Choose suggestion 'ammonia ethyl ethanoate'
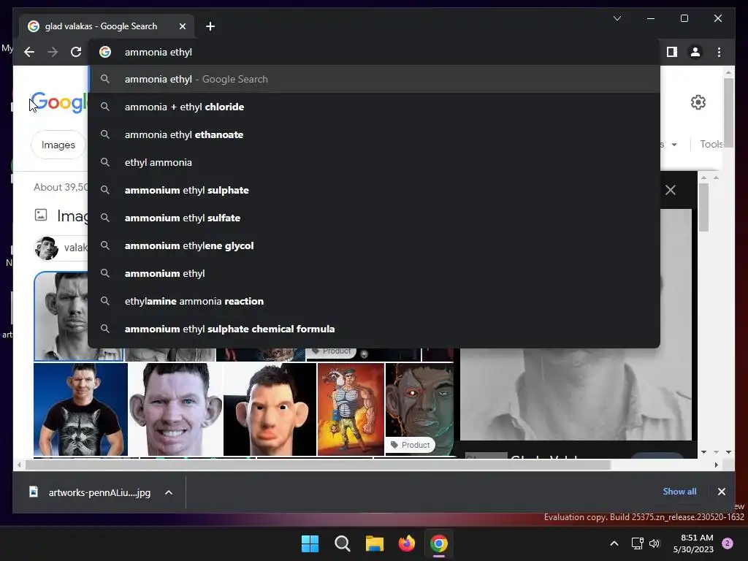 374,134
